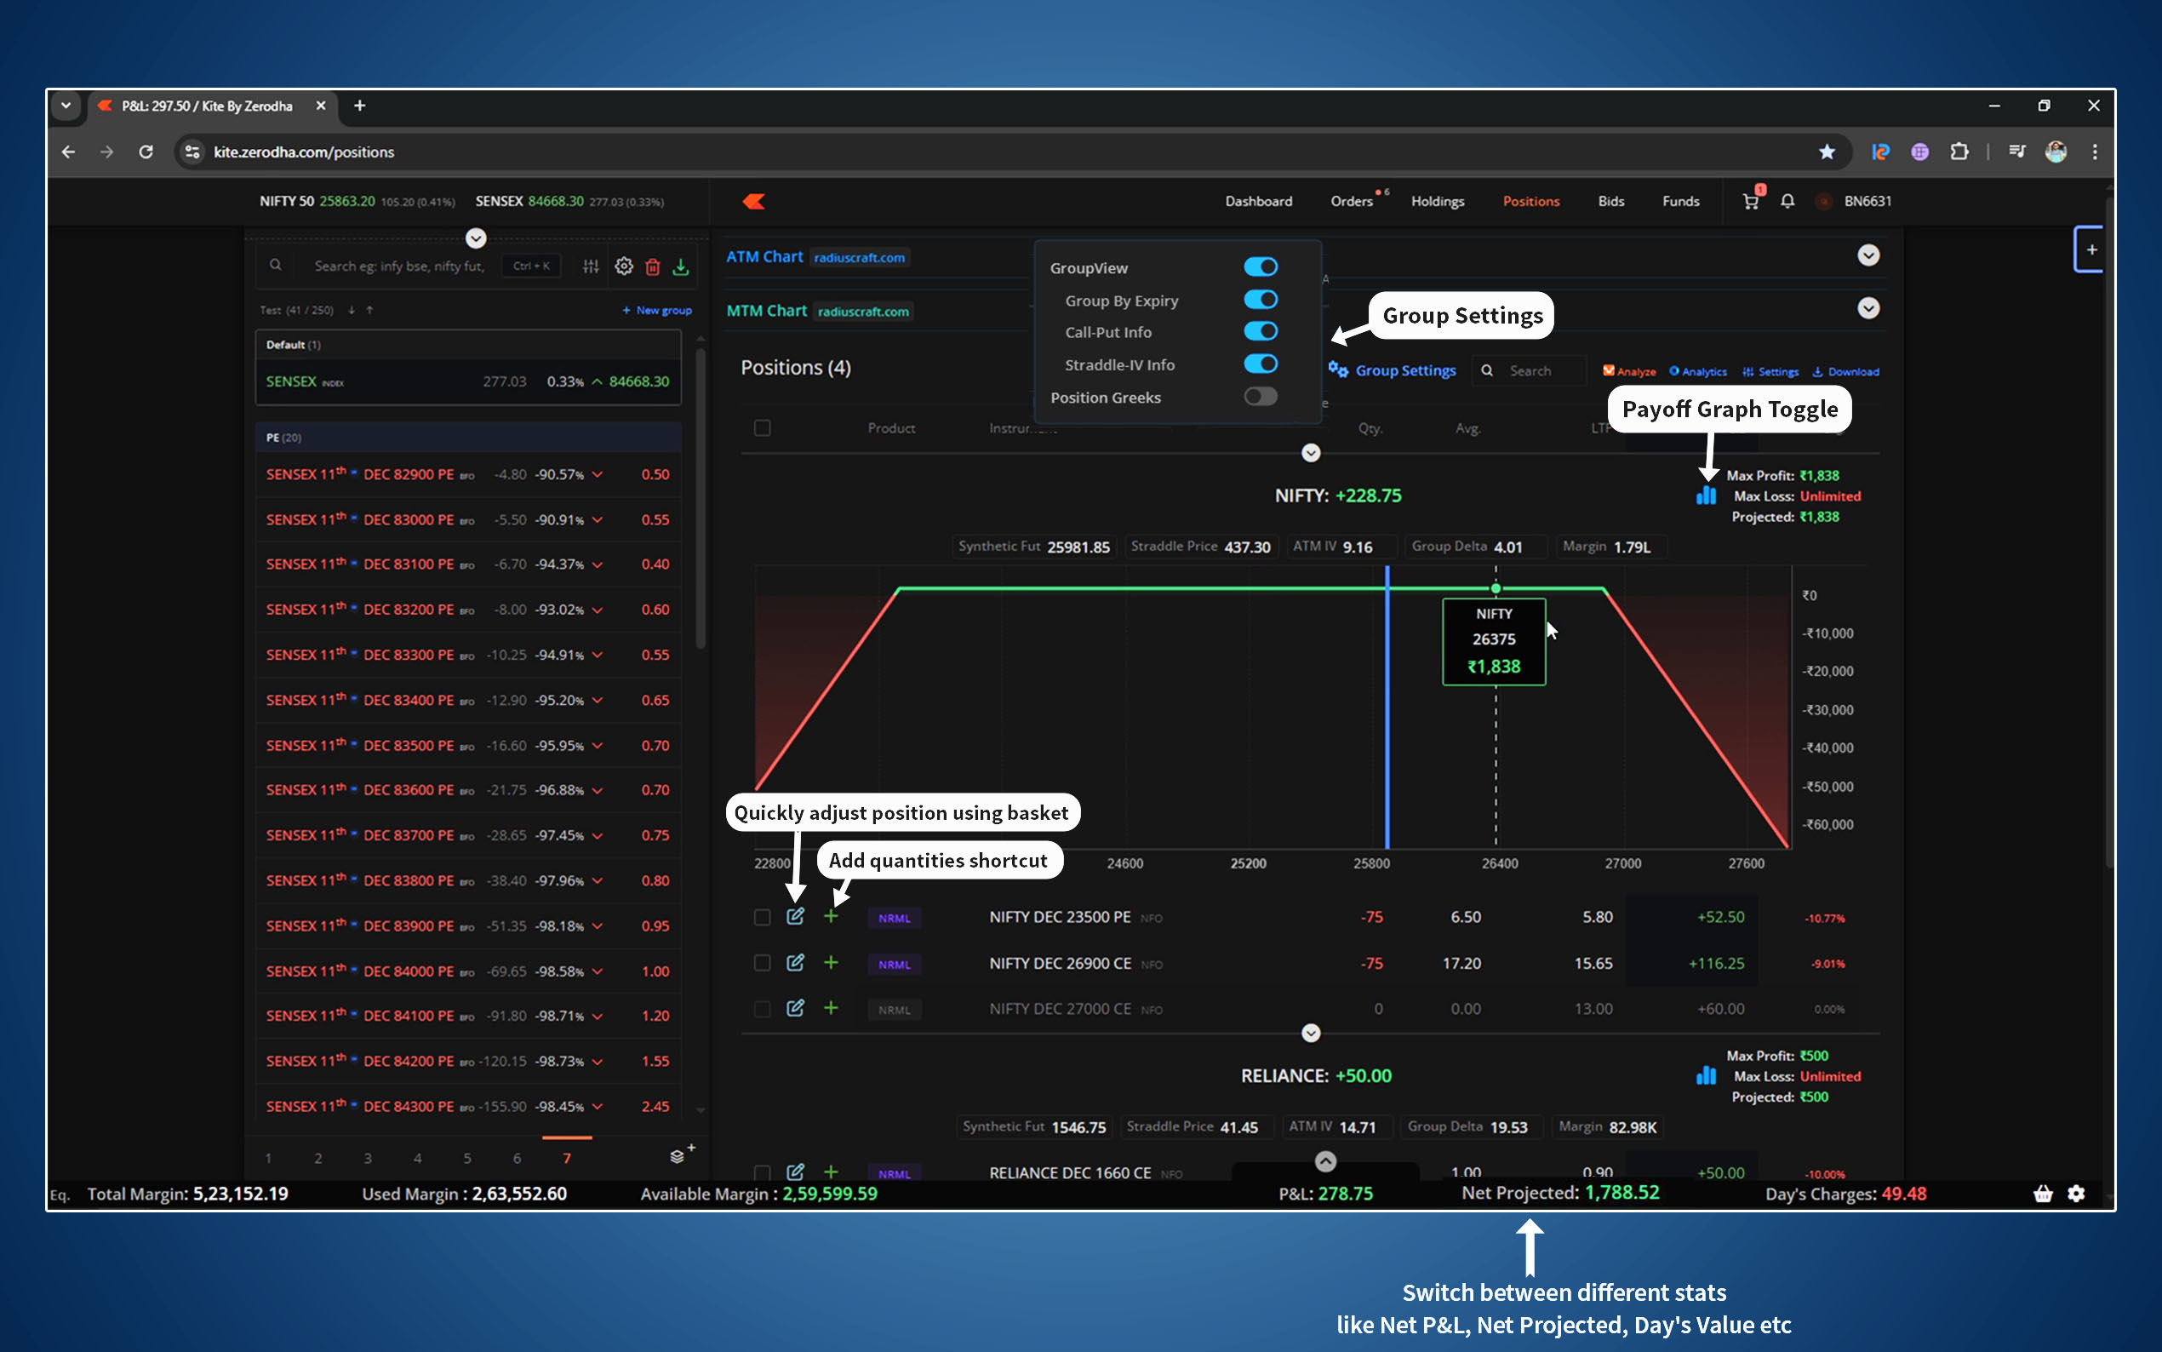2162x1352 pixels.
Task: Open the Holdings tab
Action: (x=1437, y=201)
